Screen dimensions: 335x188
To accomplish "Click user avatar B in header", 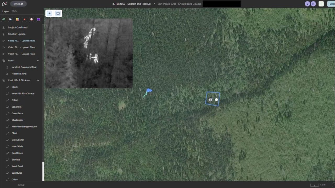I will (x=308, y=4).
